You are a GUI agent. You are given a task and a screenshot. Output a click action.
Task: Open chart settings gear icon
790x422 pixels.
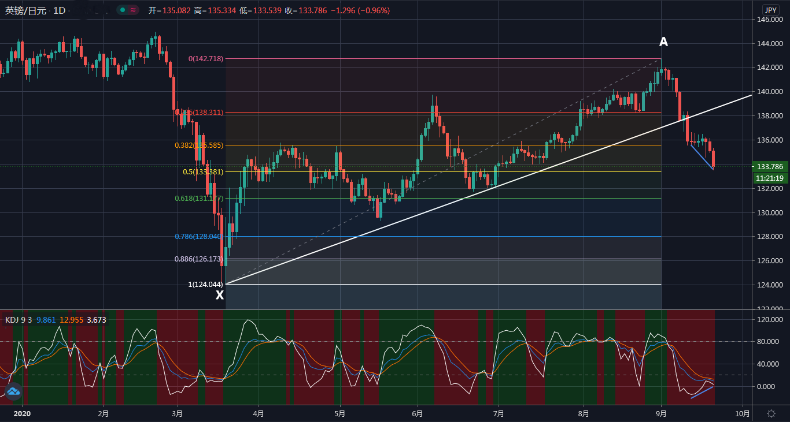(771, 413)
